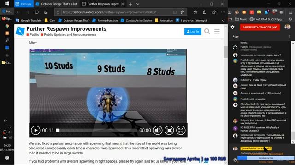Click the taskbar volume icon
Image resolution: width=295 pixels, height=165 pixels.
click(x=10, y=132)
